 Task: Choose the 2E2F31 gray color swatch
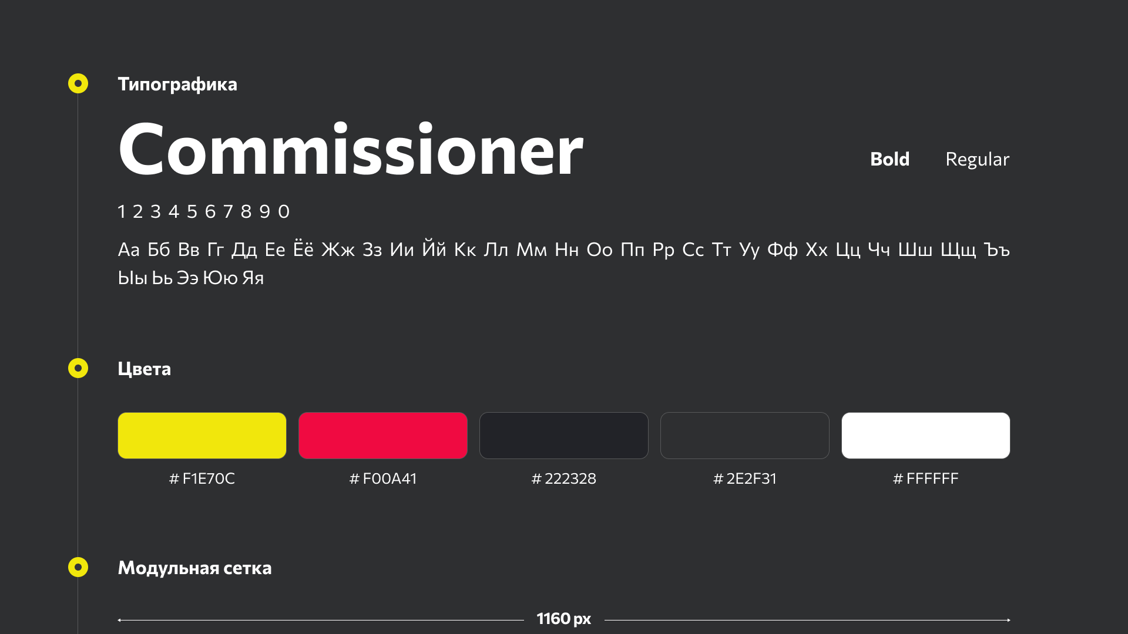[x=745, y=436]
